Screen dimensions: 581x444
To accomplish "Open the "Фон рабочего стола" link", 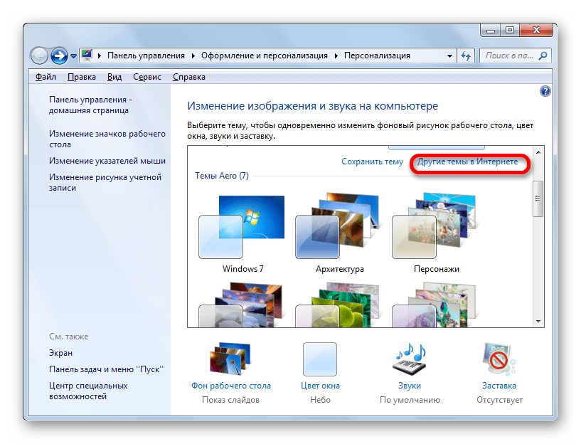I will (231, 386).
